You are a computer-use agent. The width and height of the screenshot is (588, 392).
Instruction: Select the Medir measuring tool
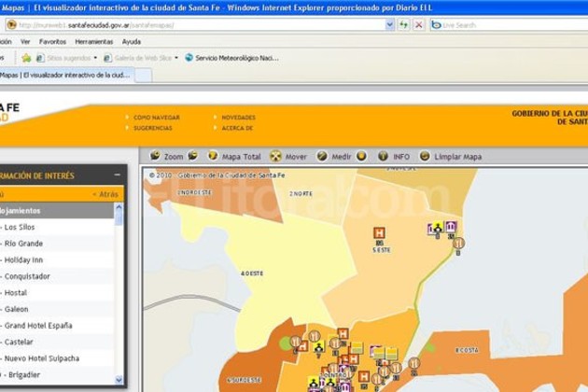(343, 157)
